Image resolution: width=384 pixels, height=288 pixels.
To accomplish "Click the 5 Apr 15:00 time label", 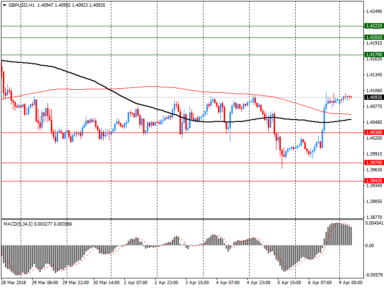I will [289, 283].
